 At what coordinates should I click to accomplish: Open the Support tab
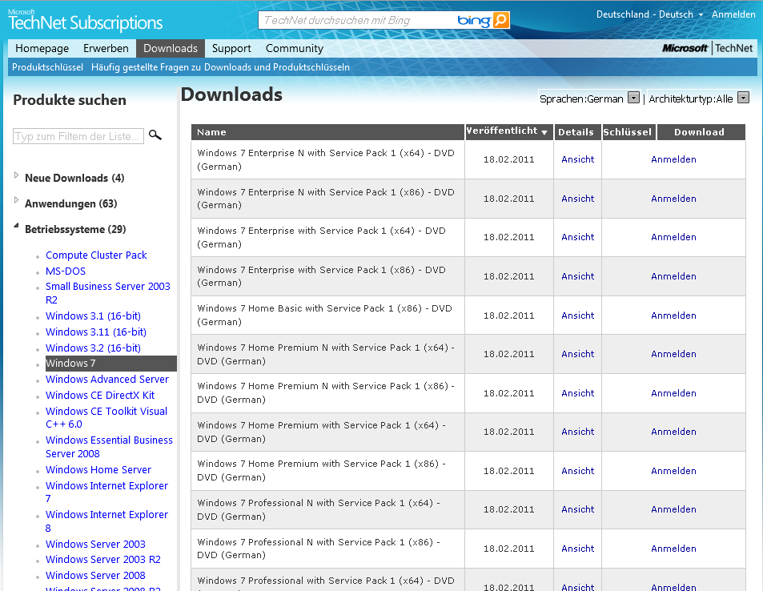point(231,48)
